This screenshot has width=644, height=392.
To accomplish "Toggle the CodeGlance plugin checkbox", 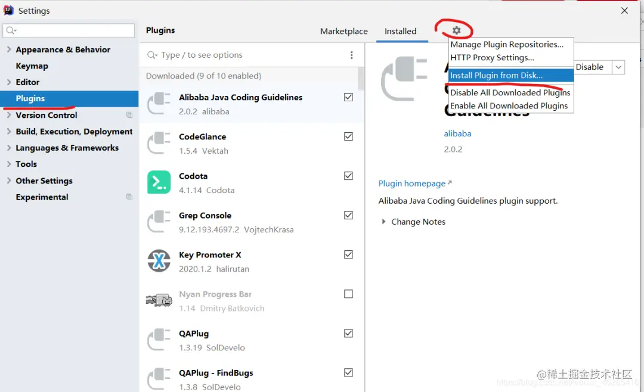I will 348,136.
